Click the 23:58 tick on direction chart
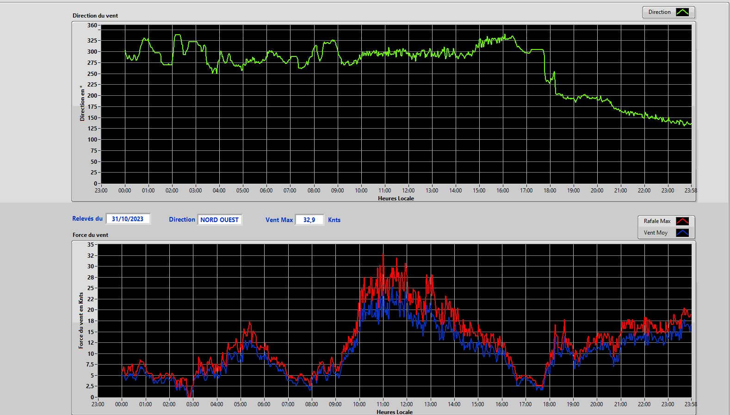 (x=690, y=190)
